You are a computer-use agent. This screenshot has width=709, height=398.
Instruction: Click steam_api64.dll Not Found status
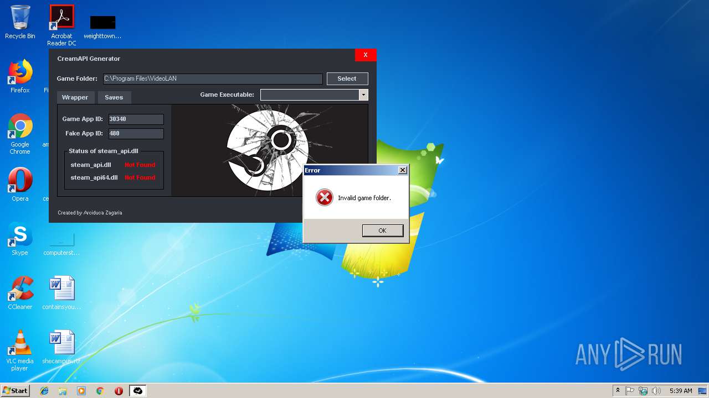click(x=140, y=177)
